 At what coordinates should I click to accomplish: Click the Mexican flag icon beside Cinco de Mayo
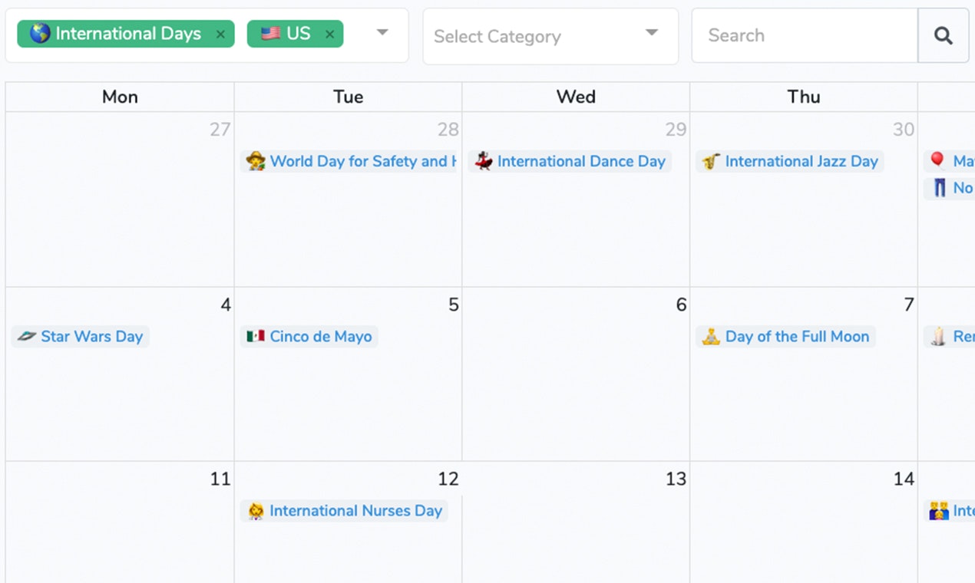(254, 336)
